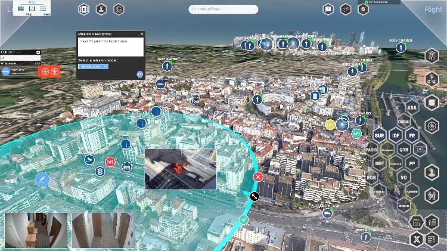Select the list layout icon in Map panel
Viewport: 447px width, 251px height.
tap(21, 8)
